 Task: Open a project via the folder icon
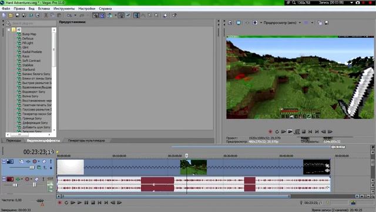tap(11, 15)
